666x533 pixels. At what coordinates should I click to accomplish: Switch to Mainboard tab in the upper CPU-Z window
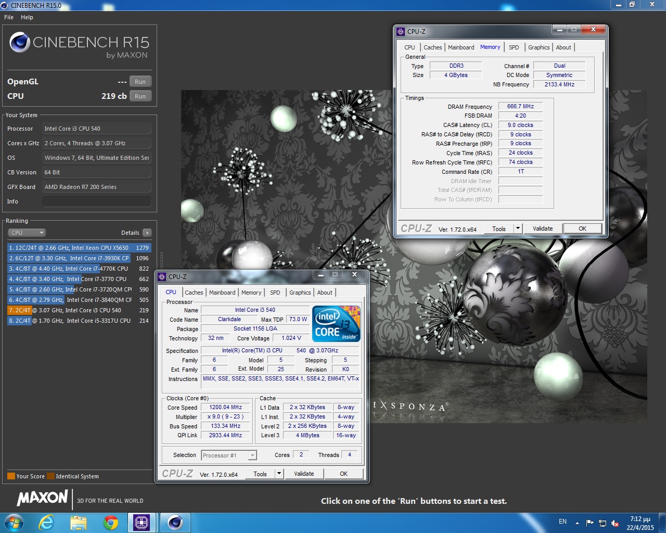pyautogui.click(x=461, y=47)
